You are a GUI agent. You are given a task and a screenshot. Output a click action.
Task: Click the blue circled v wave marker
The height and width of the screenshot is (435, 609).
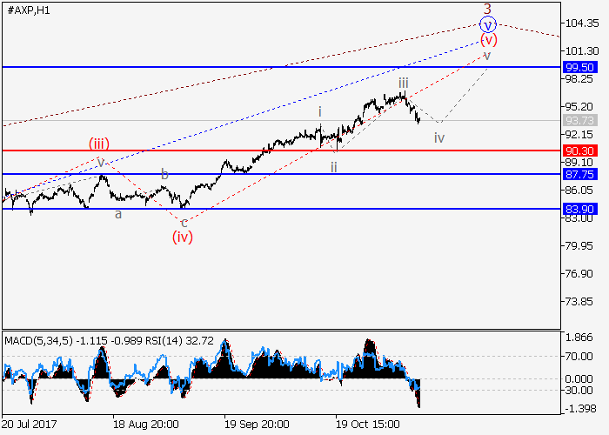pyautogui.click(x=488, y=25)
